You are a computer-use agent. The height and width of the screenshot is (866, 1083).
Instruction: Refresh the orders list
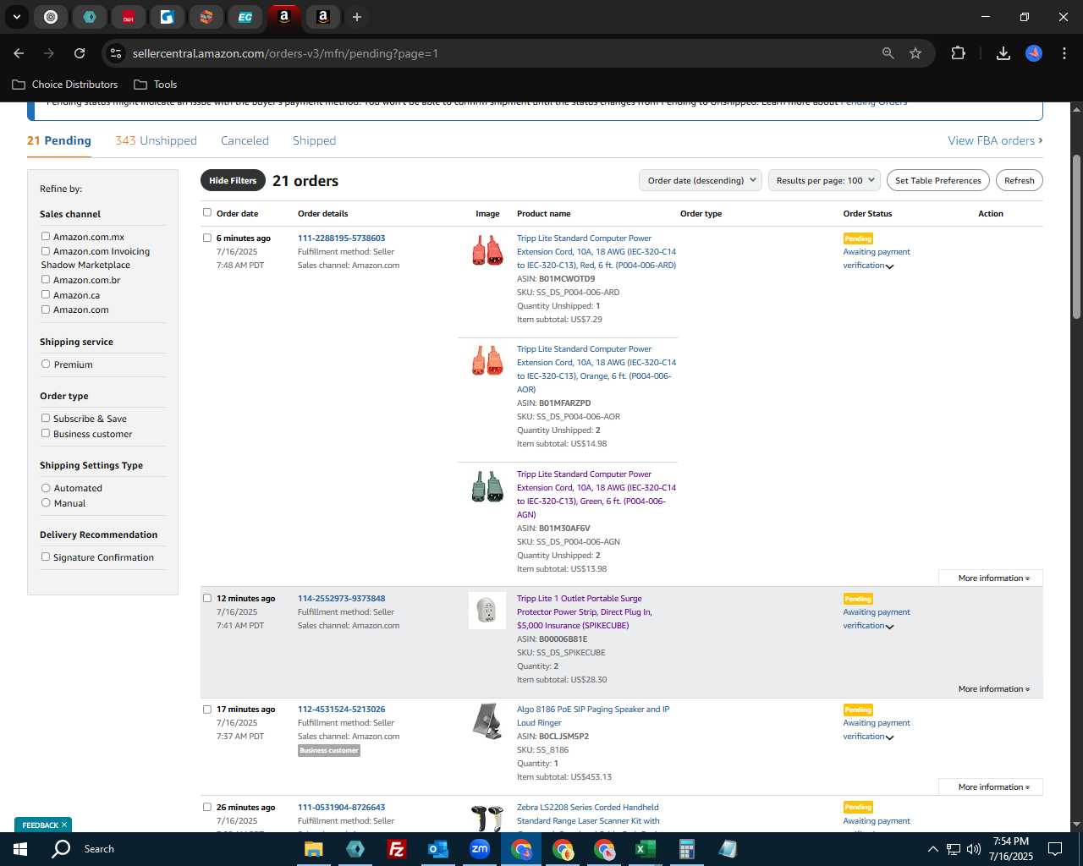1019,180
